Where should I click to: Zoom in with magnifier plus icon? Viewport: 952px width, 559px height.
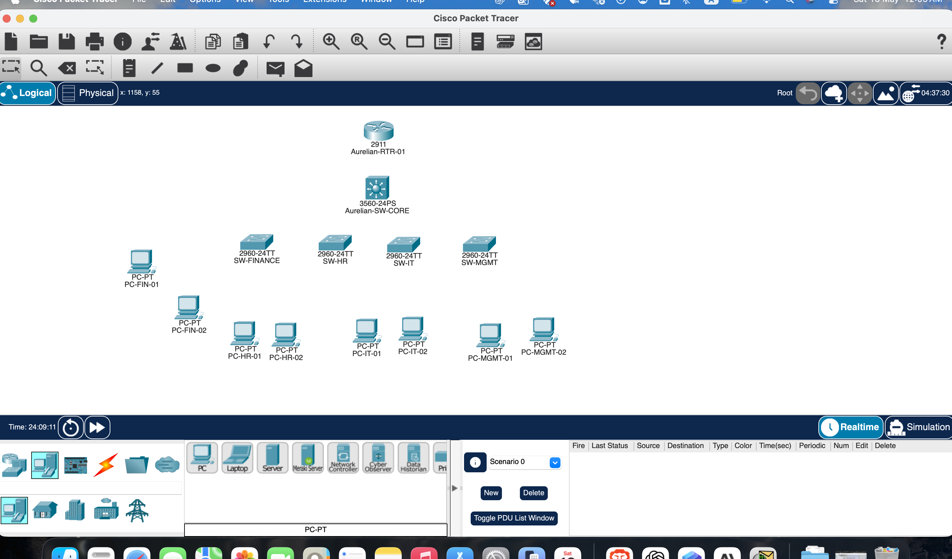[x=331, y=41]
